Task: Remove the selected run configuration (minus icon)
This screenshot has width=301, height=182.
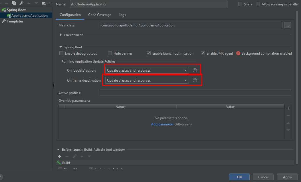Action: click(x=7, y=3)
